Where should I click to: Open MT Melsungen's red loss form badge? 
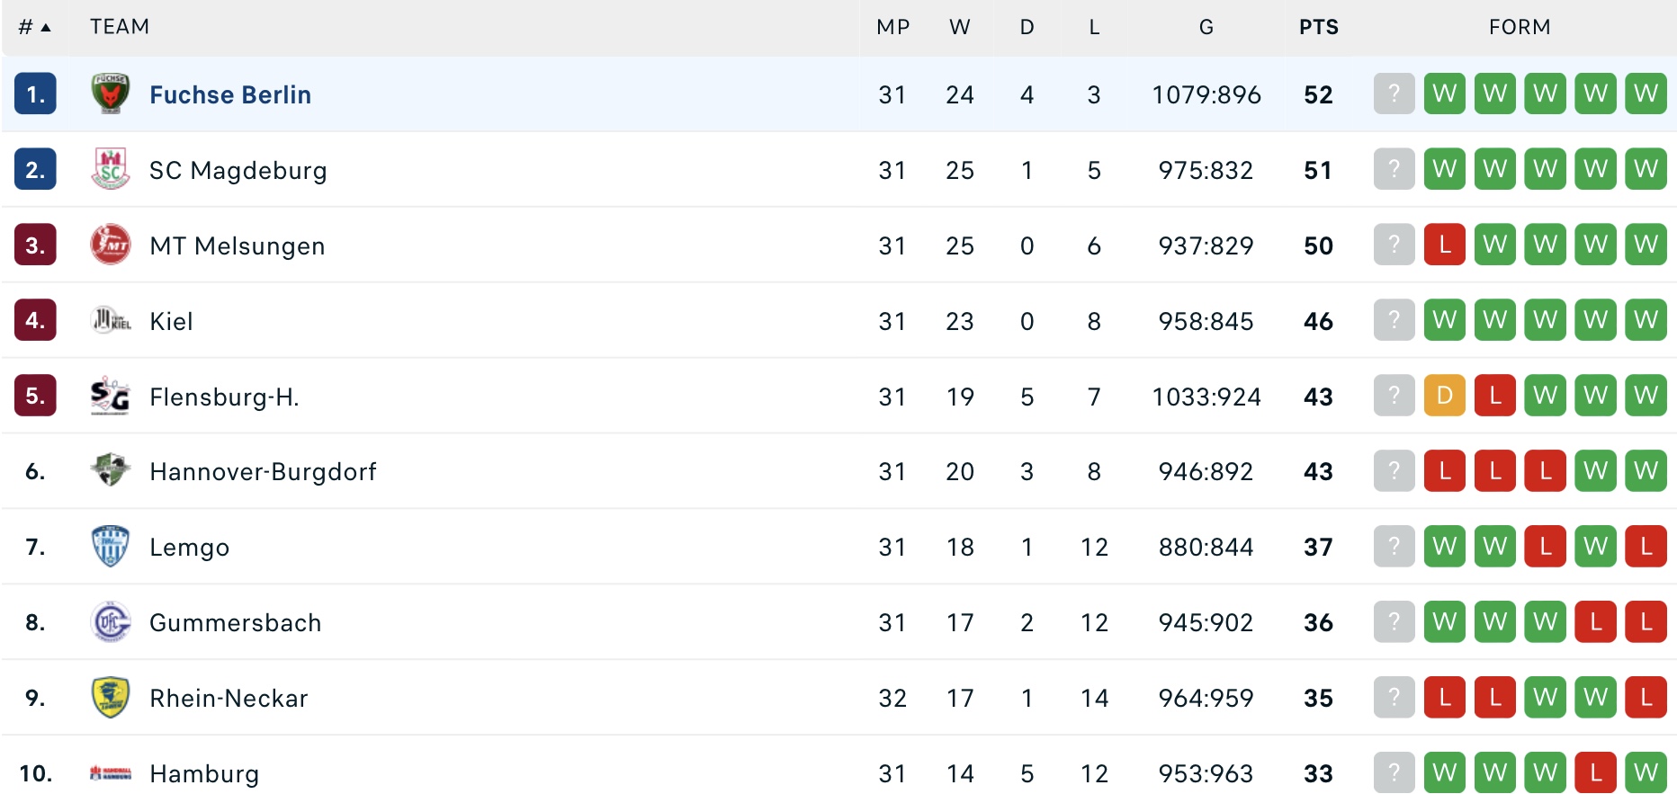pos(1445,244)
